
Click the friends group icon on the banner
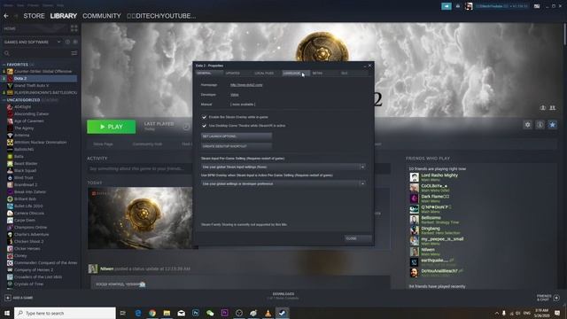[x=552, y=108]
